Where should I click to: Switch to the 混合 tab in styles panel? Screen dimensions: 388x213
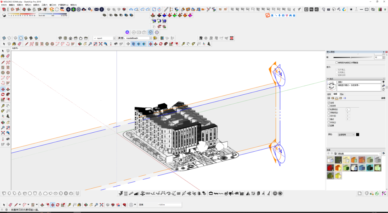342,94
